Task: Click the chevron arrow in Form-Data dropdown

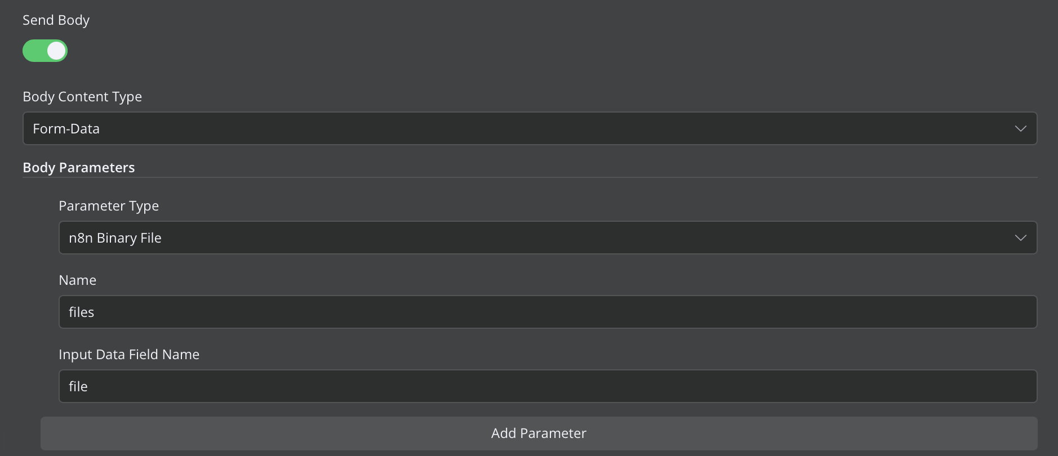Action: point(1020,128)
